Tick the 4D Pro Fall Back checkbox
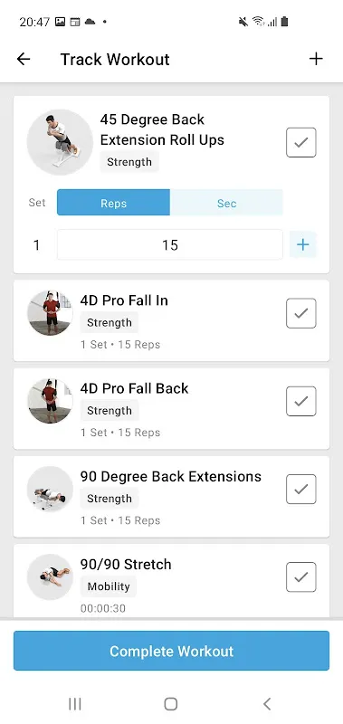 (x=301, y=401)
